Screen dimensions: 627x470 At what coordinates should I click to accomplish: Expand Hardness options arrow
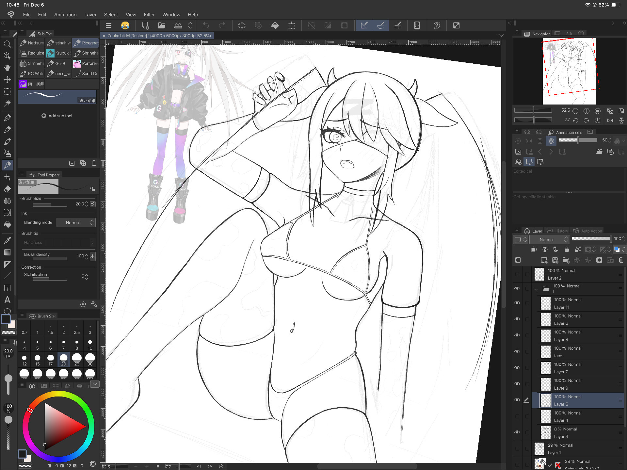click(92, 243)
